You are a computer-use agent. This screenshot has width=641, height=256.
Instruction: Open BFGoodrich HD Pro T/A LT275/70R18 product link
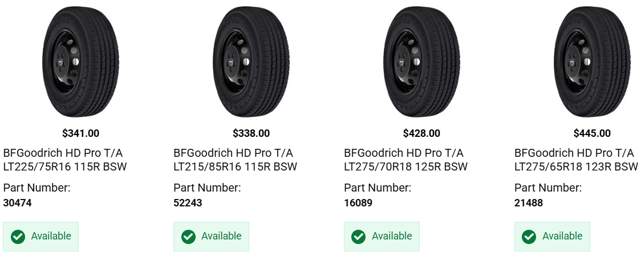(x=405, y=160)
